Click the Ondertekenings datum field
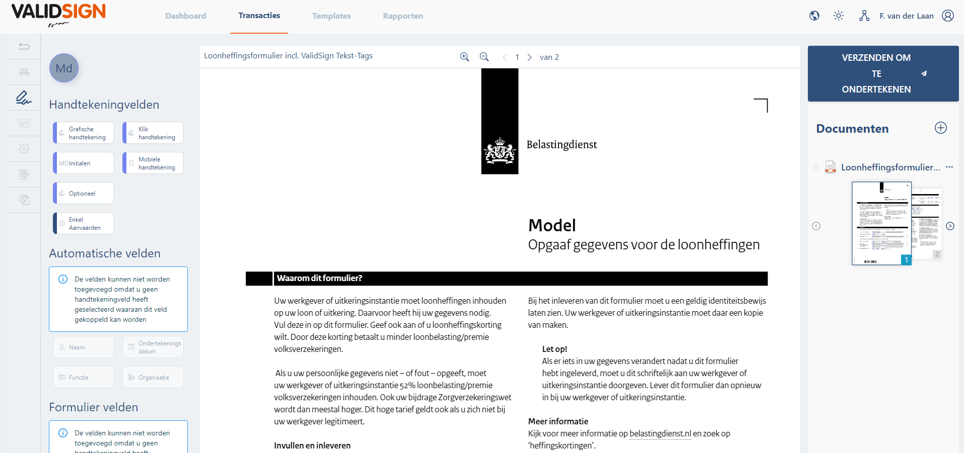Screen dimensions: 964x453 [153, 347]
